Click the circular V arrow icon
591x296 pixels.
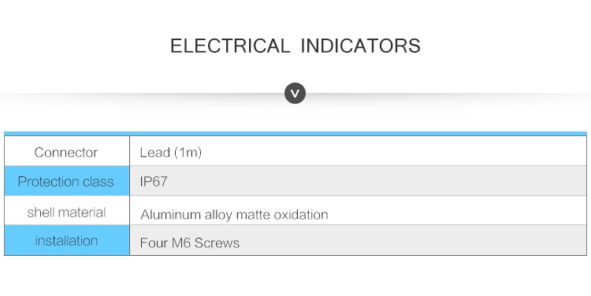295,94
